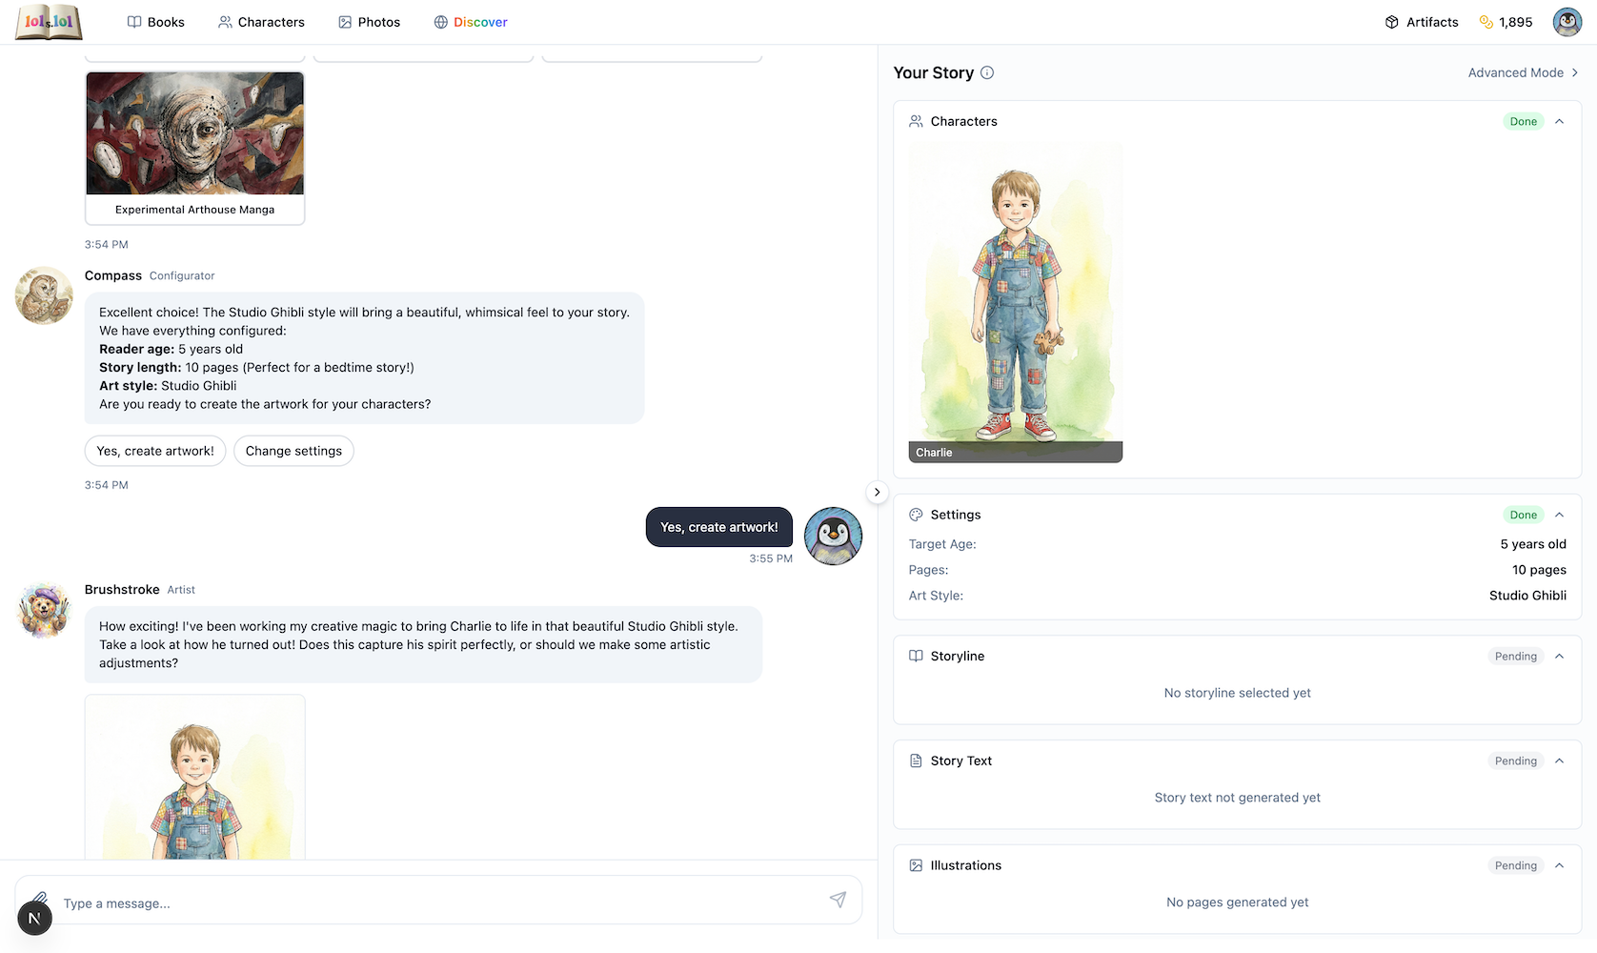Image resolution: width=1597 pixels, height=953 pixels.
Task: Click the message input field
Action: pos(381,902)
